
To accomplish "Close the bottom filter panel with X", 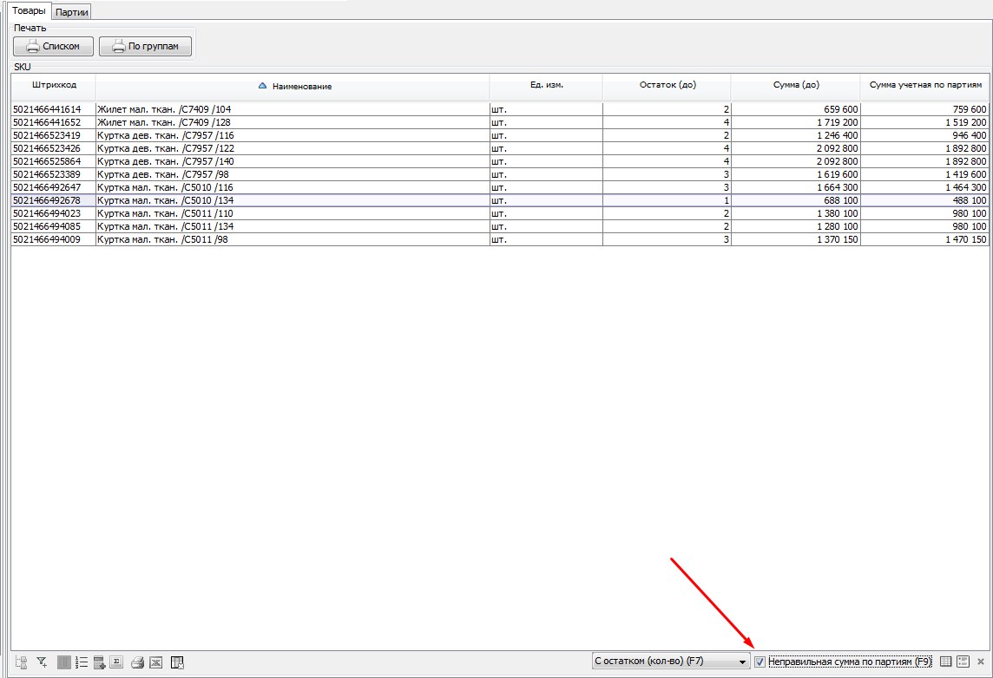I will click(981, 662).
